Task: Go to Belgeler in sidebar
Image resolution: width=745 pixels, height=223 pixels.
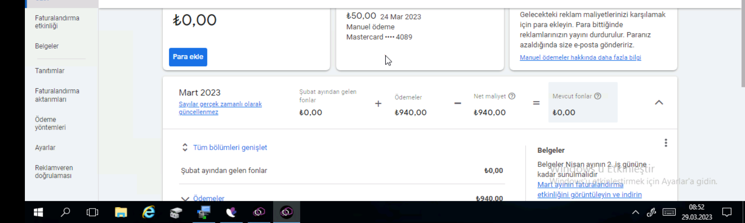Action: 47,46
